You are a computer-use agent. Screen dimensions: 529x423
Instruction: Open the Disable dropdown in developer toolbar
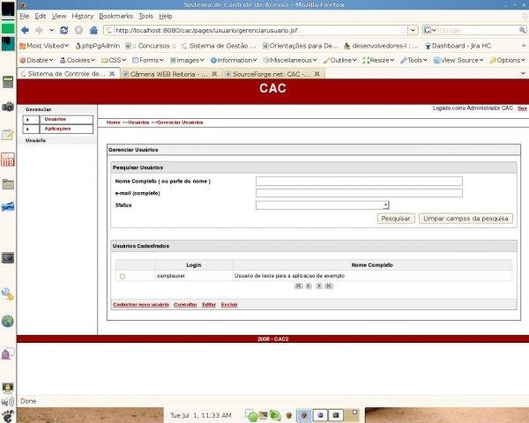[36, 60]
